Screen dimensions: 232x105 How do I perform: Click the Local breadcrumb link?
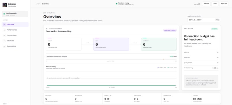tap(38, 4)
